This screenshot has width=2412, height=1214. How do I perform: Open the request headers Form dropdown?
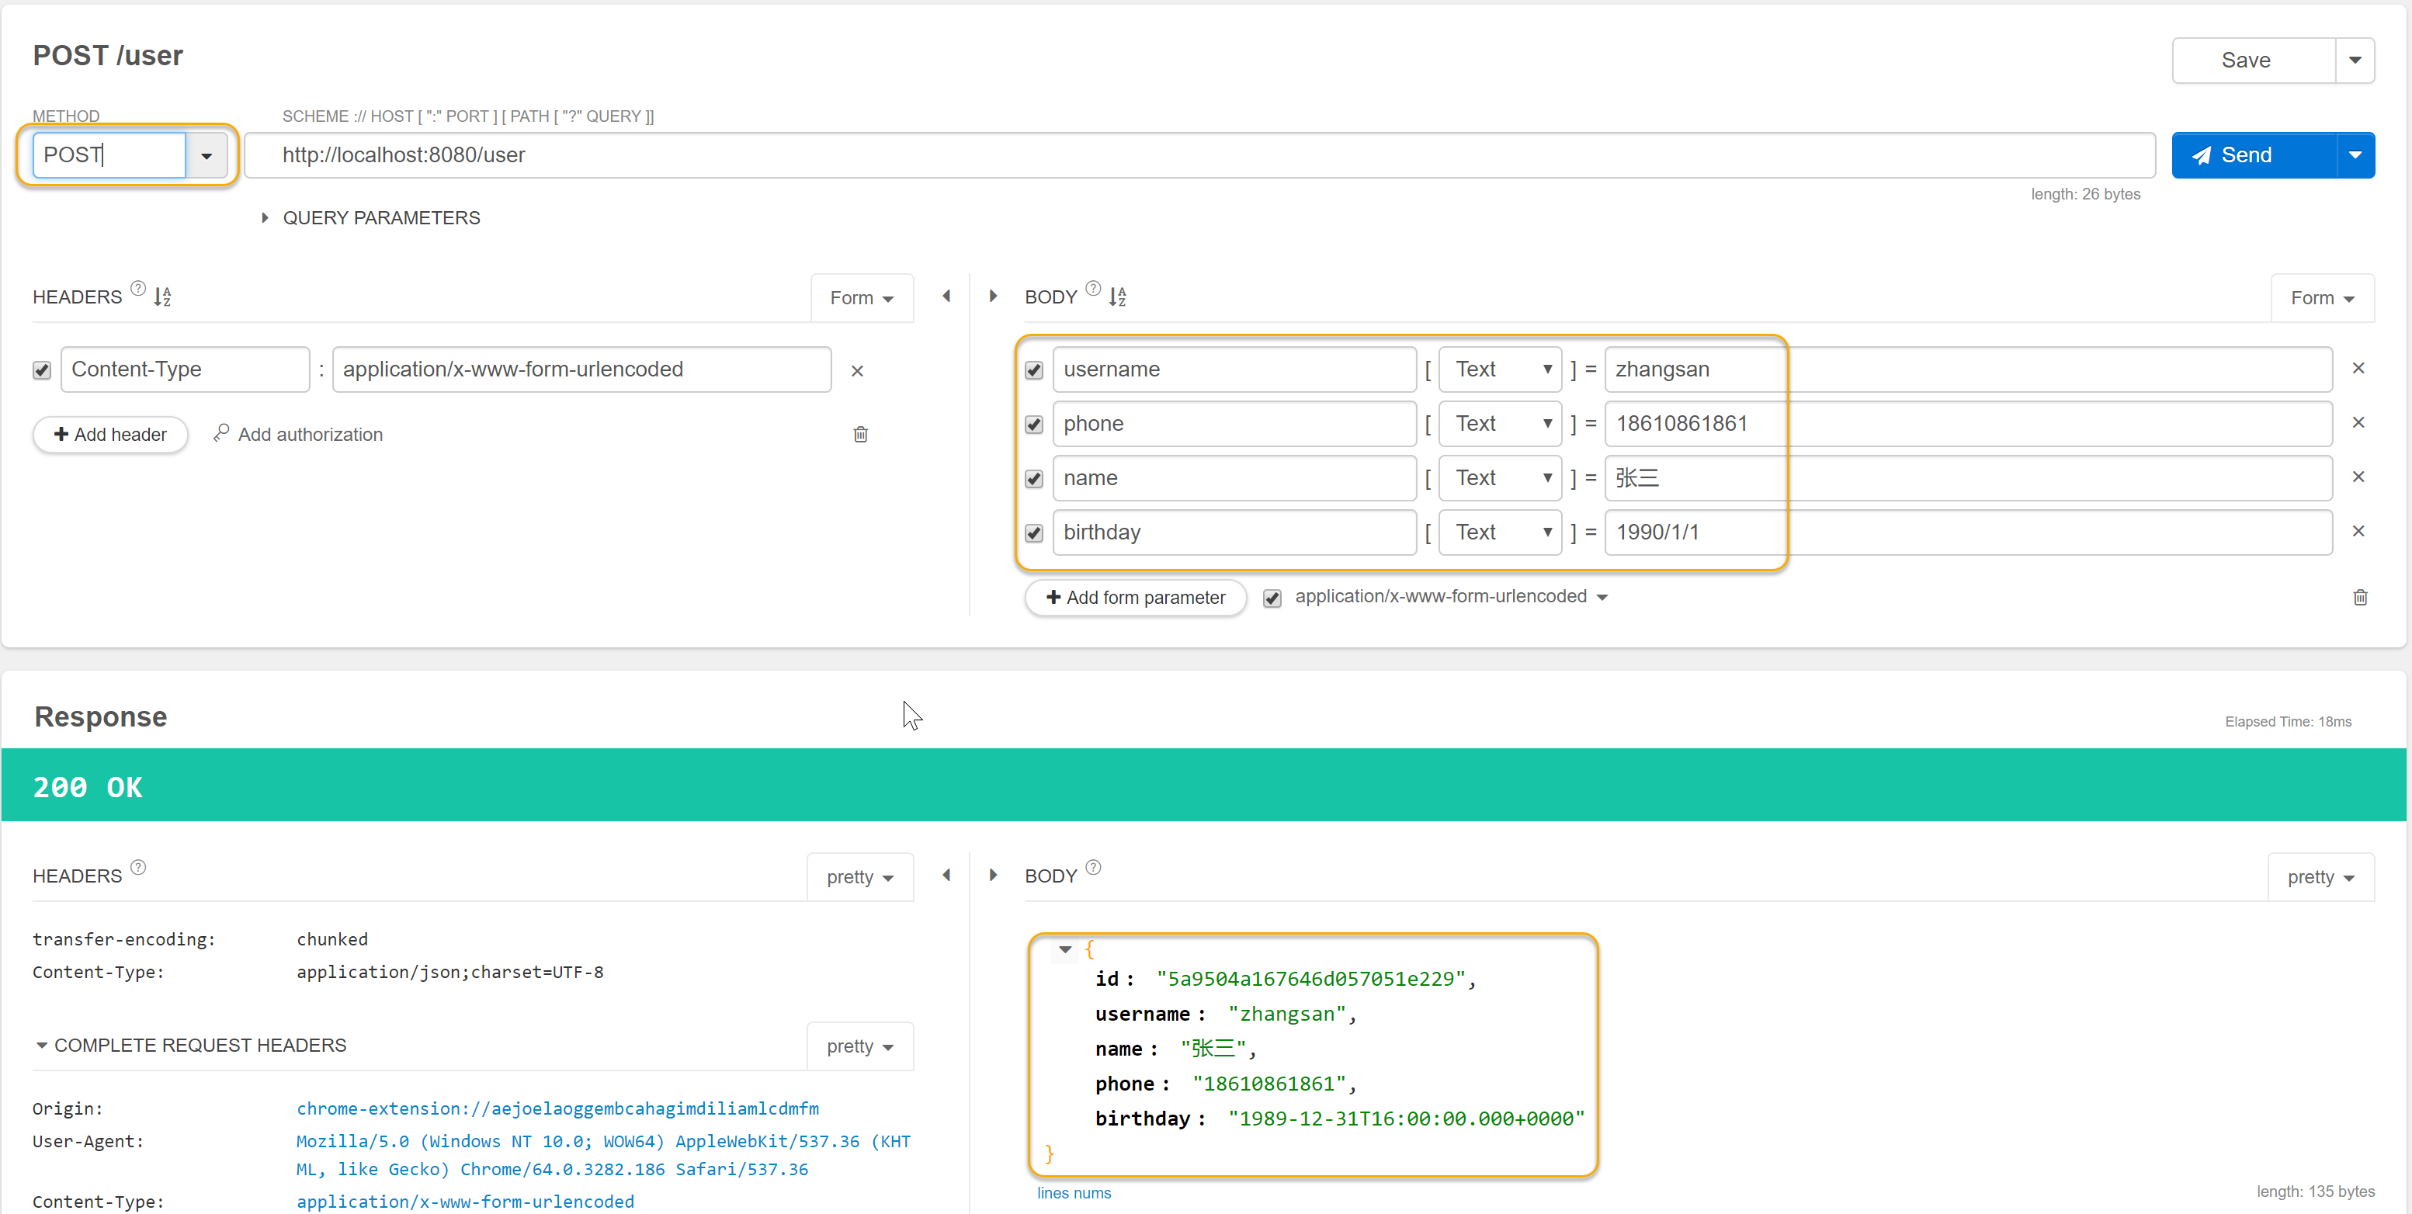pyautogui.click(x=862, y=297)
